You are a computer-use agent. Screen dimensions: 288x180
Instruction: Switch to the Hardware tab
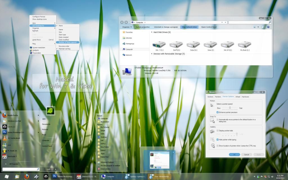point(245,97)
